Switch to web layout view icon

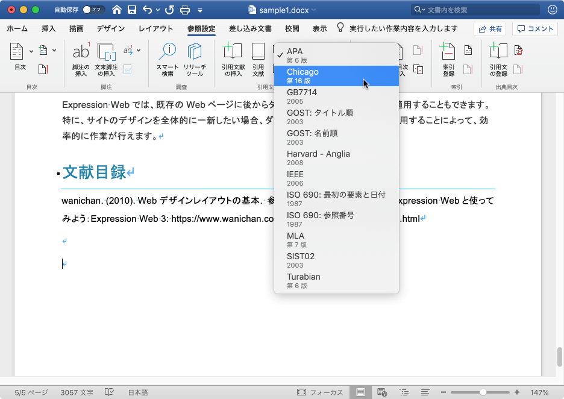pos(382,392)
